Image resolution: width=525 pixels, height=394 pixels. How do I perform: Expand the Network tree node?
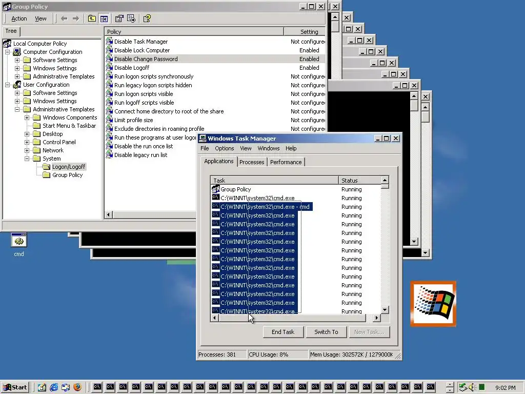(x=27, y=150)
